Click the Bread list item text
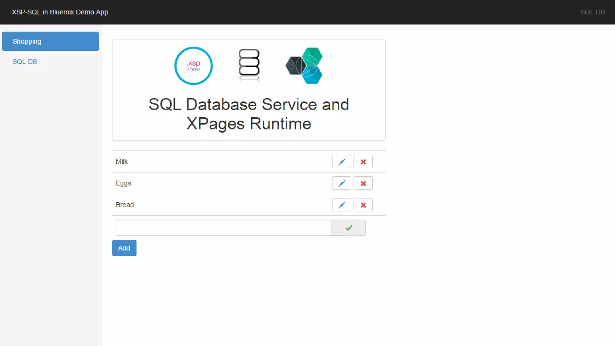 [125, 205]
